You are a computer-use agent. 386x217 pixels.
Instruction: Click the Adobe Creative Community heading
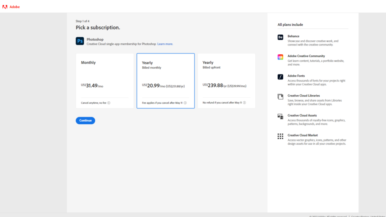(306, 56)
